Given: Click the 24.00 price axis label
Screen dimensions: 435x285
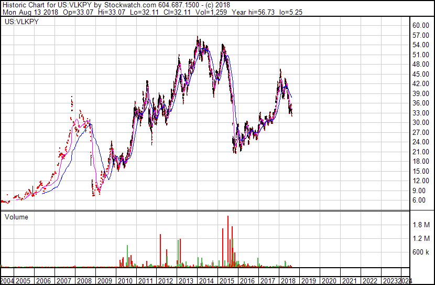Looking at the screenshot, I should point(421,142).
